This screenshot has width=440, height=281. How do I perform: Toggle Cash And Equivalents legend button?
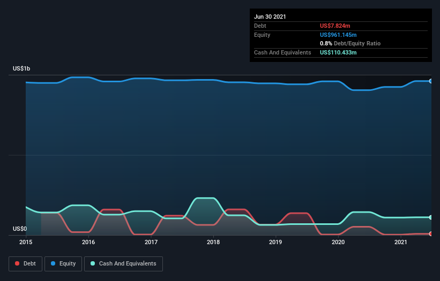click(x=123, y=264)
